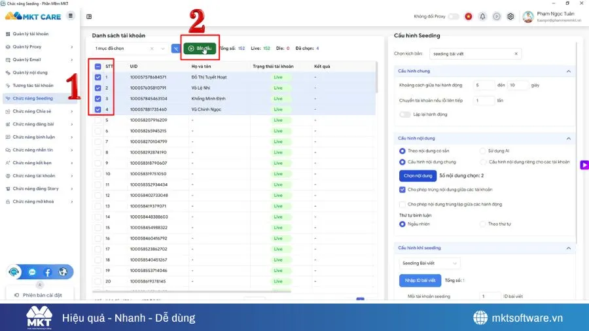Image resolution: width=589 pixels, height=331 pixels.
Task: Select Theo nội dung có sẵn radio
Action: 402,151
